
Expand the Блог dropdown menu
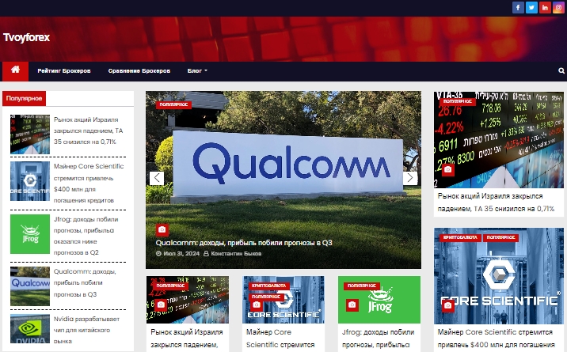tap(197, 70)
